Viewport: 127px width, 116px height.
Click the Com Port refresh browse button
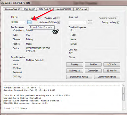tap(90, 22)
